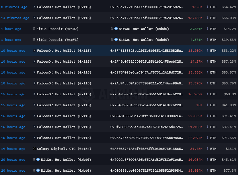The image size is (238, 175).
Task: Open address 0x2F49b0731CCD… in the 16.769K row
Action: pyautogui.click(x=147, y=94)
